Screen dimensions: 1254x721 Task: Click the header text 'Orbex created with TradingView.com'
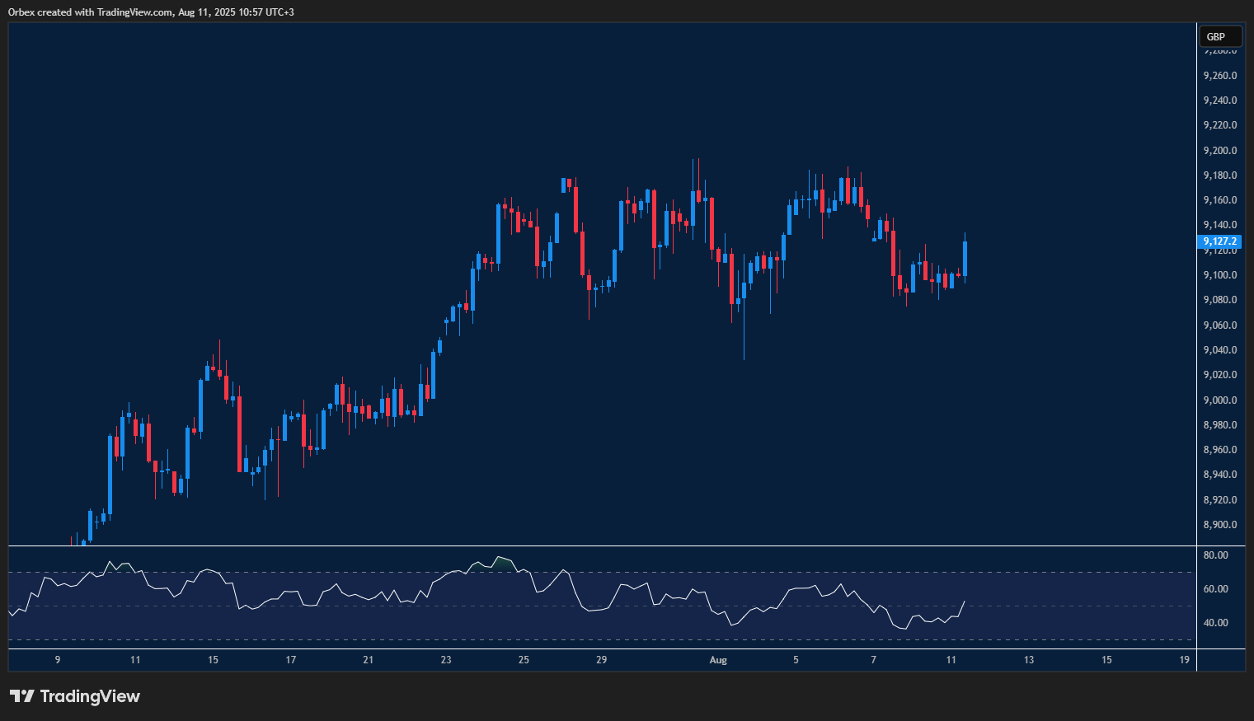tap(90, 12)
